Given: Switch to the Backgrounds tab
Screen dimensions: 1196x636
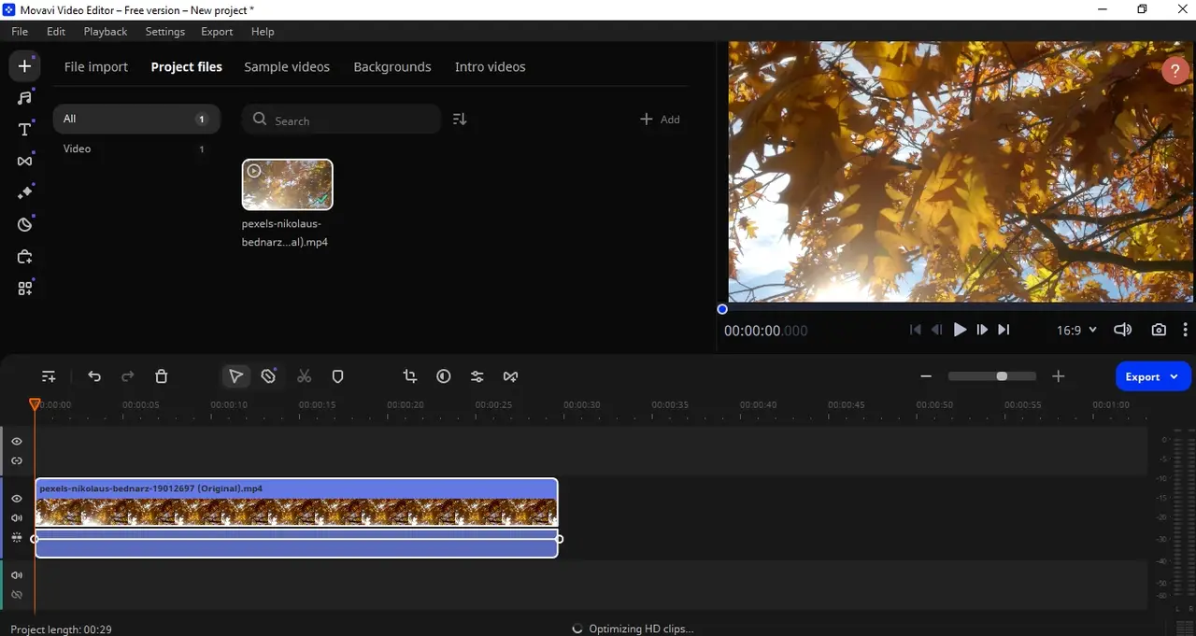Looking at the screenshot, I should point(392,66).
